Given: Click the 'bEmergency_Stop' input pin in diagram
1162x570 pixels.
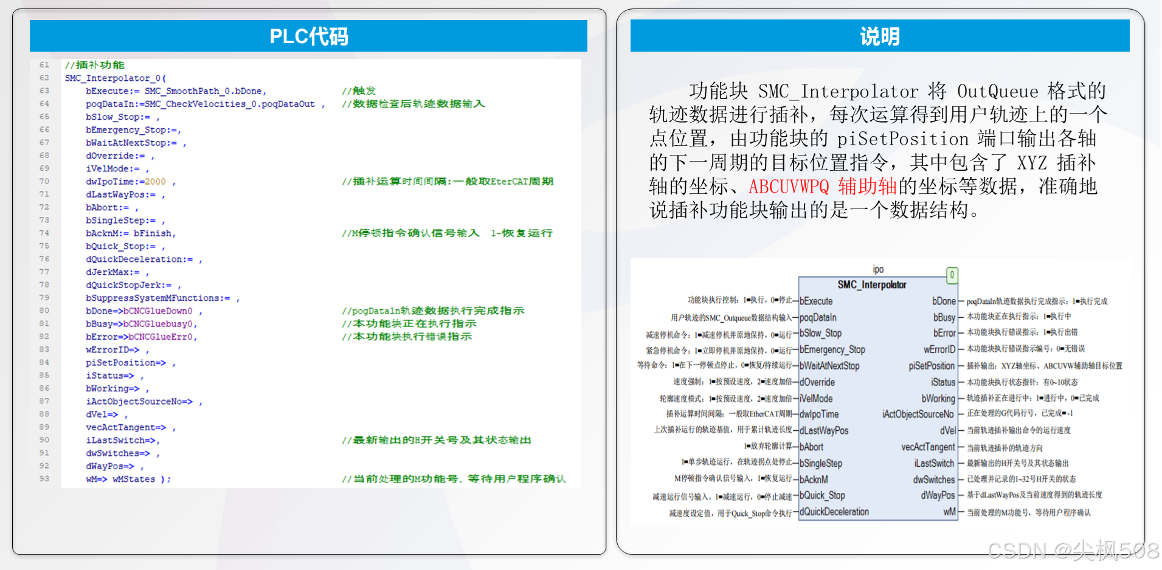Looking at the screenshot, I should coord(832,349).
